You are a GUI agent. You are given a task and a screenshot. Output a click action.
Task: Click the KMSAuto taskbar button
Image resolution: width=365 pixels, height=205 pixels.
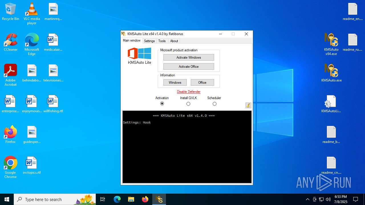pos(159,199)
